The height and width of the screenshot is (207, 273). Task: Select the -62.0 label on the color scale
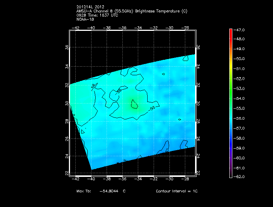click(240, 177)
